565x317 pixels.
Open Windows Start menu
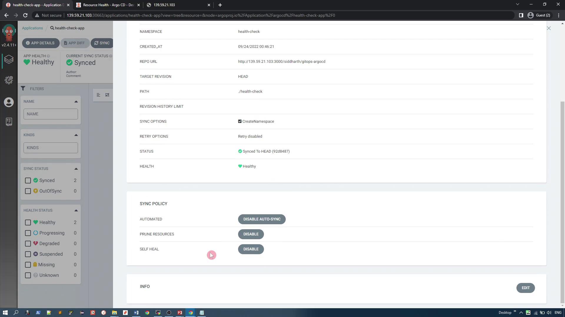(5, 313)
